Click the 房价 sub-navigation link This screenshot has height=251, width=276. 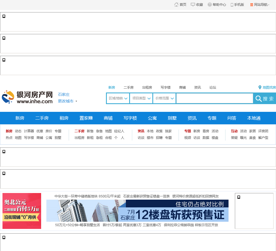pos(49,131)
